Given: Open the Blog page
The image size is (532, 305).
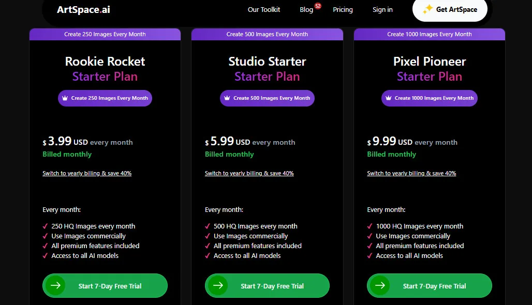Looking at the screenshot, I should coord(306,9).
